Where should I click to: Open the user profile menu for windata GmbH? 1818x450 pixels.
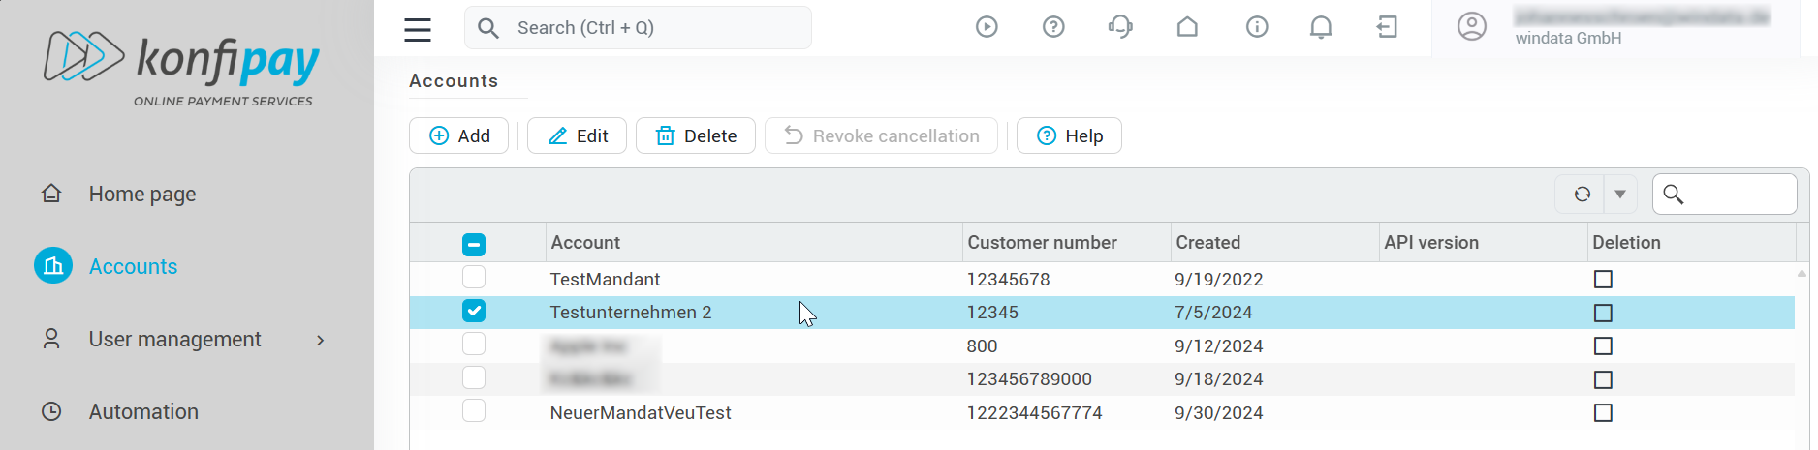[1471, 27]
